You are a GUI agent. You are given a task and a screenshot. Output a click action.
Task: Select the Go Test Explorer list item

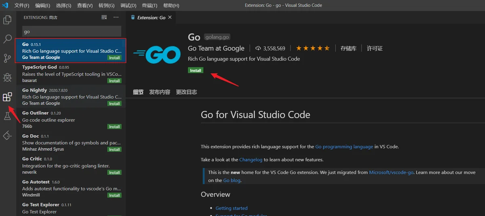(x=71, y=208)
